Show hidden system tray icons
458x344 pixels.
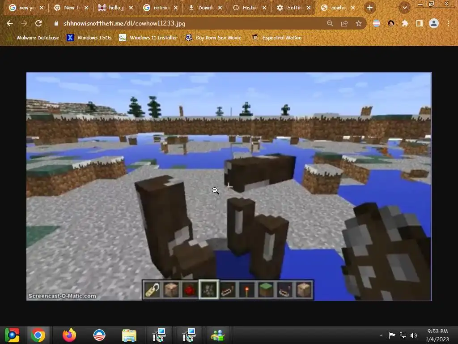pyautogui.click(x=381, y=335)
